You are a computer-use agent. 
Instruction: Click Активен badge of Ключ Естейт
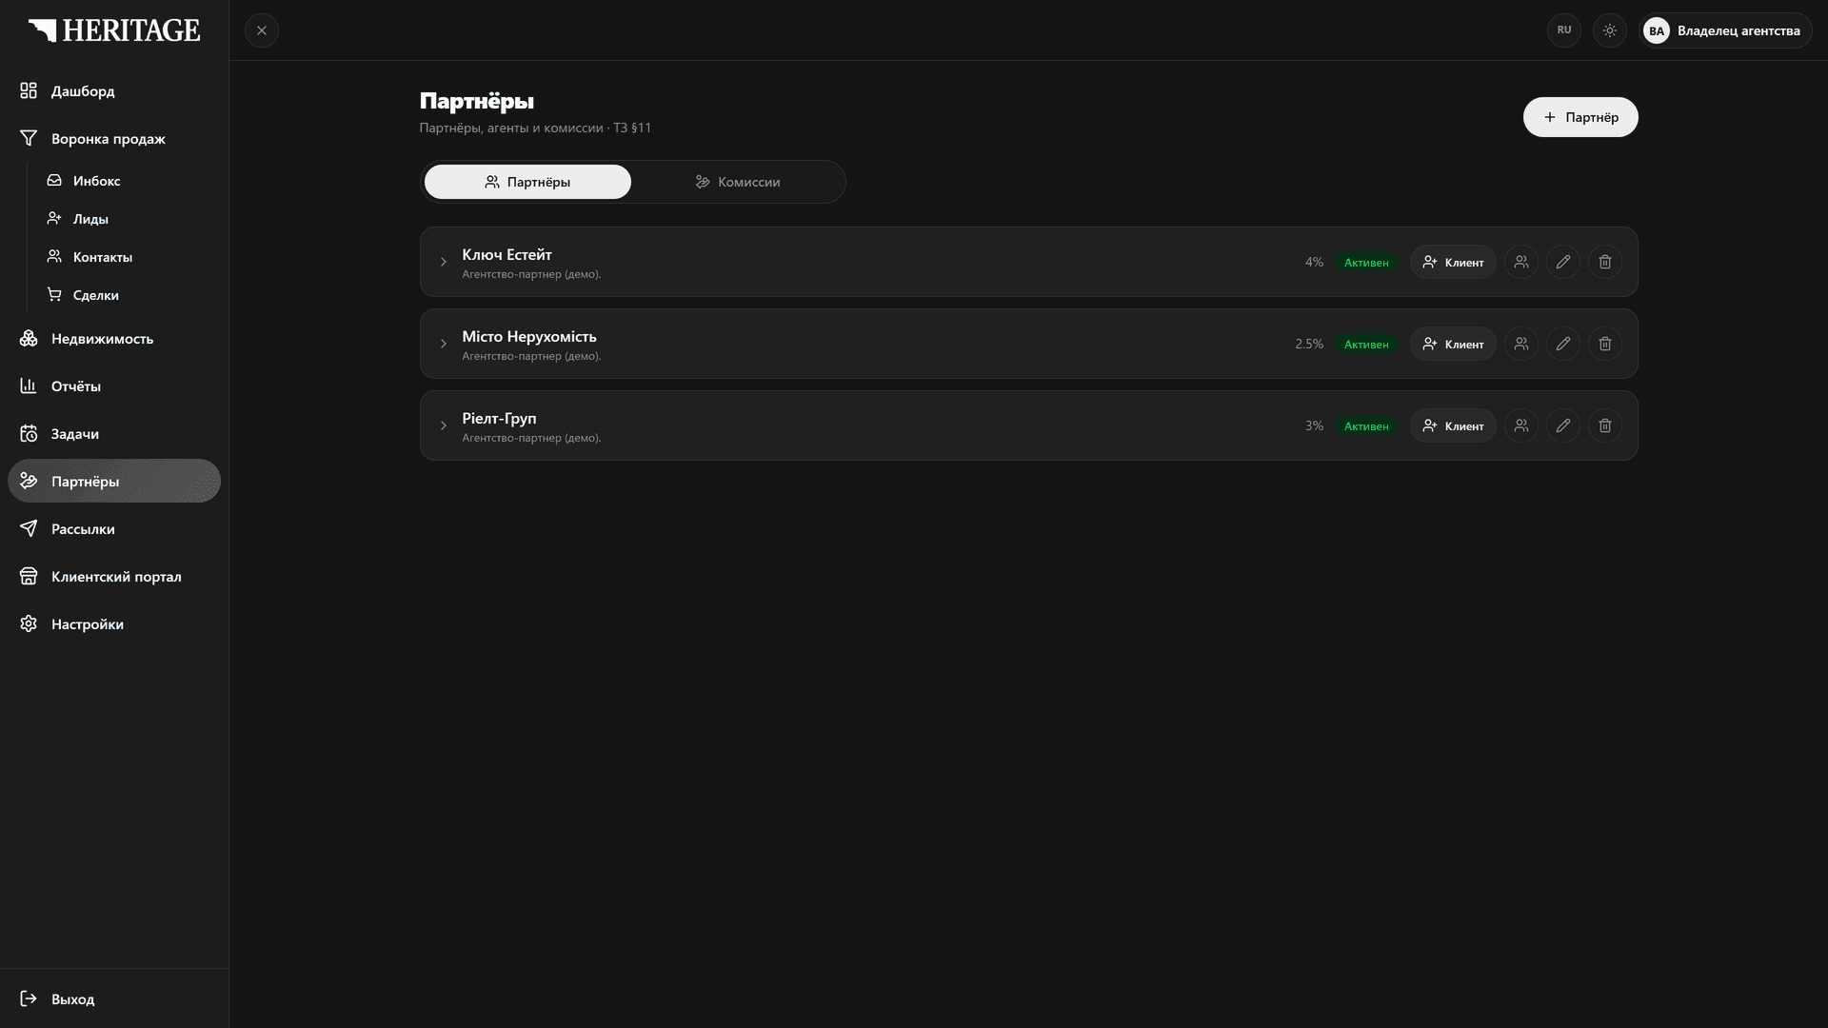coord(1366,262)
